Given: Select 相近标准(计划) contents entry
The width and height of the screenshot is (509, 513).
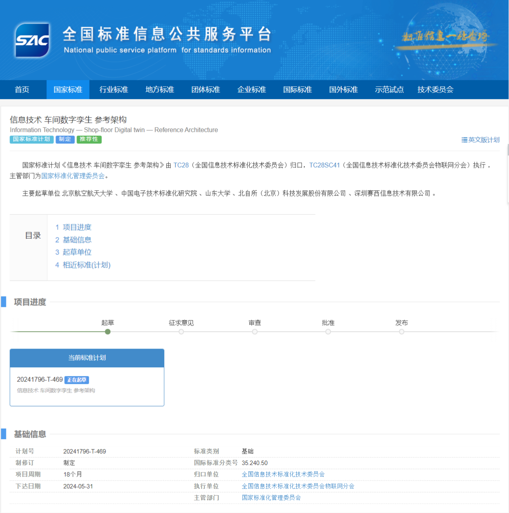Looking at the screenshot, I should click(86, 265).
